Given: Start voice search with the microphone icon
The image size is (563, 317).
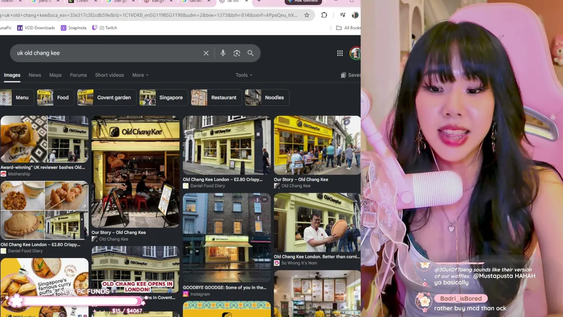Looking at the screenshot, I should click(223, 53).
